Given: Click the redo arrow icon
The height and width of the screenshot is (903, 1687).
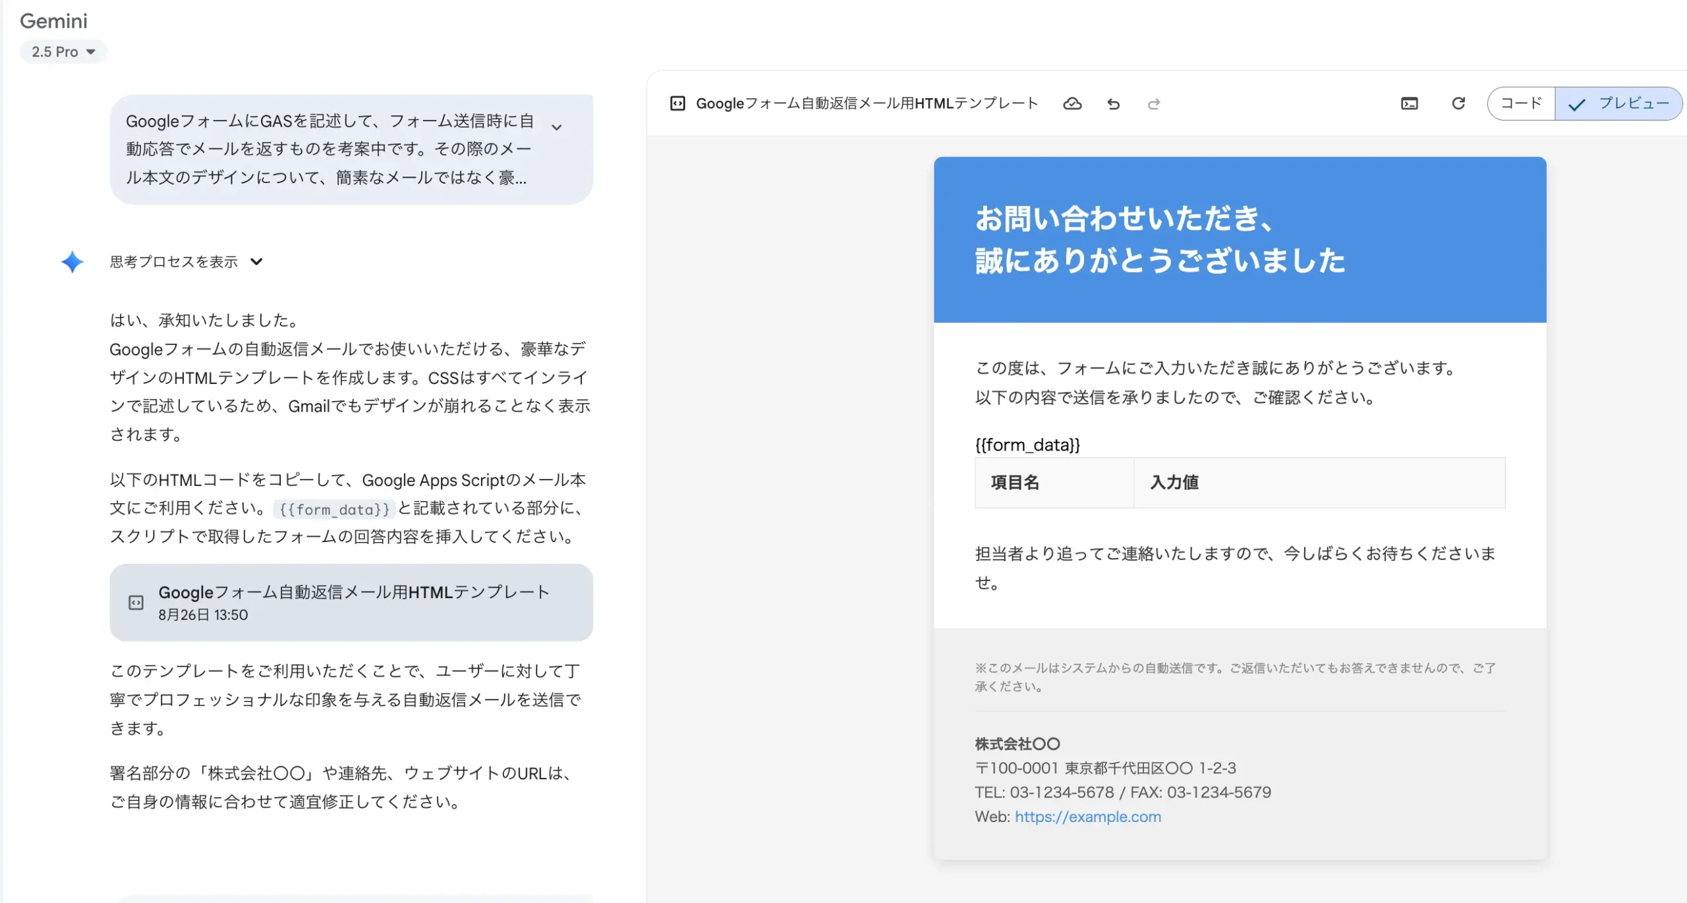Looking at the screenshot, I should (1154, 104).
